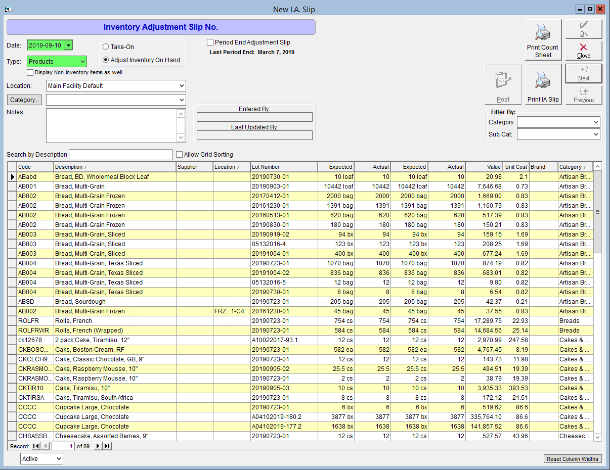Jump to the first record
610x470 pixels.
click(x=36, y=446)
